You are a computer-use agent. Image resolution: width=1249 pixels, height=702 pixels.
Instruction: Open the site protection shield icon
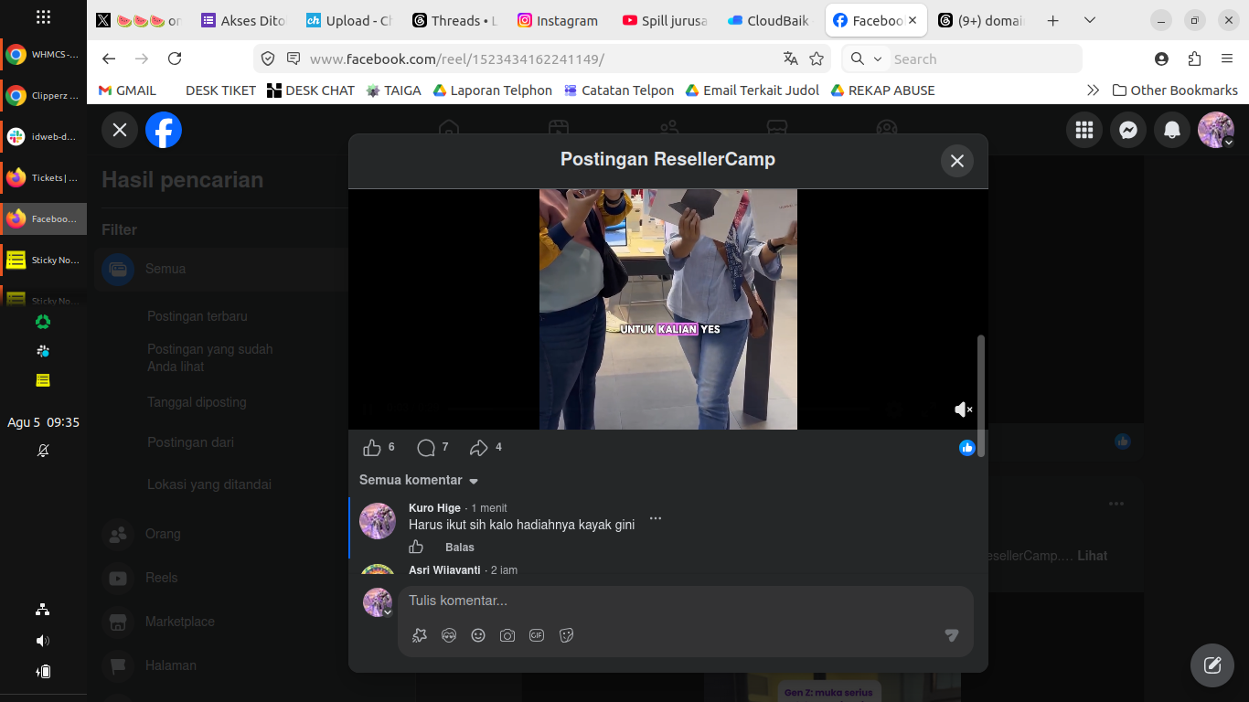tap(268, 58)
